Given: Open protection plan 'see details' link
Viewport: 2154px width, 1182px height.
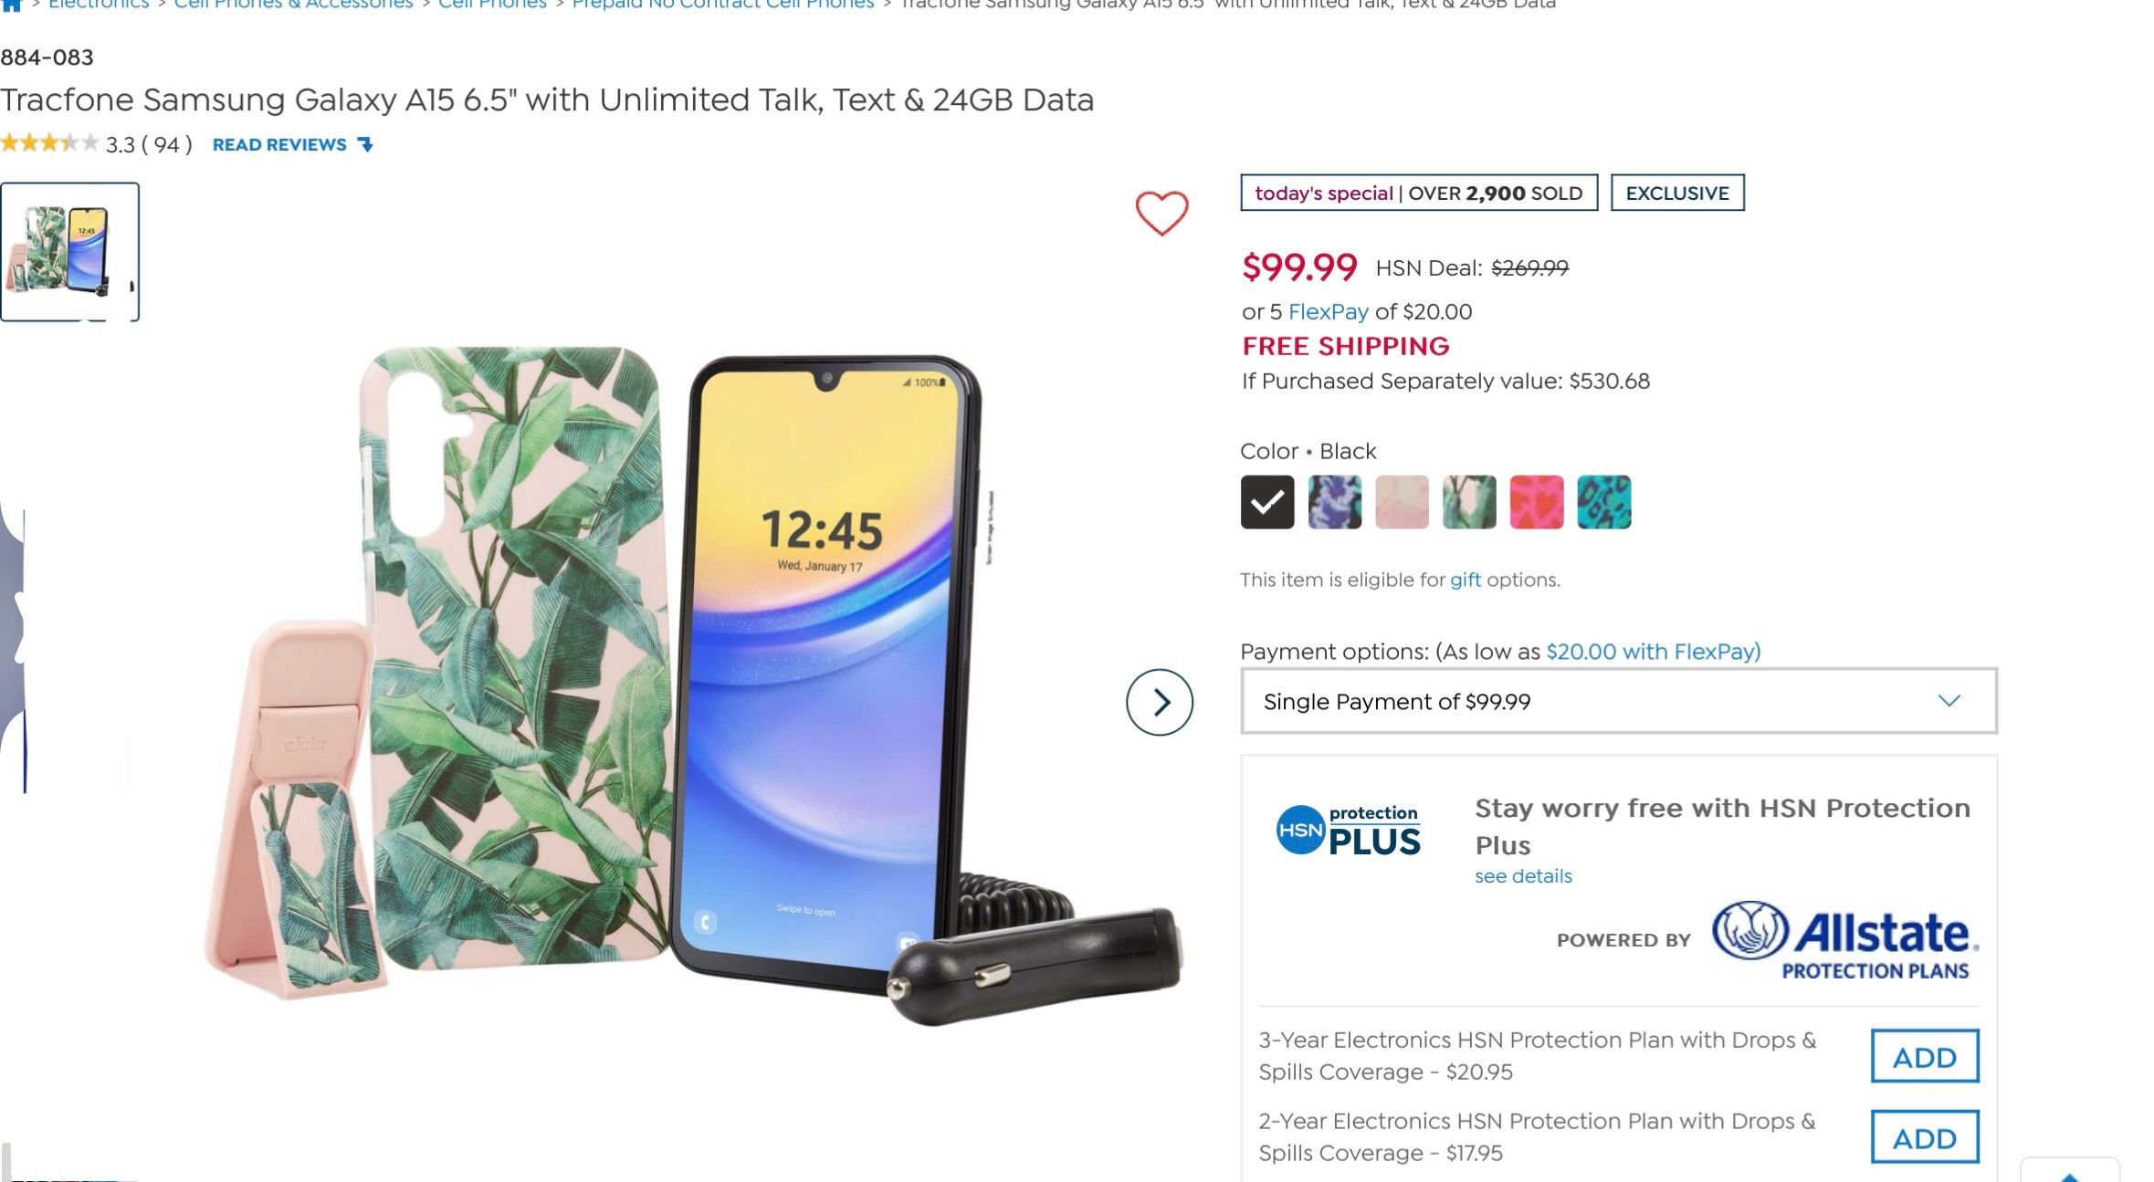Looking at the screenshot, I should [x=1523, y=876].
